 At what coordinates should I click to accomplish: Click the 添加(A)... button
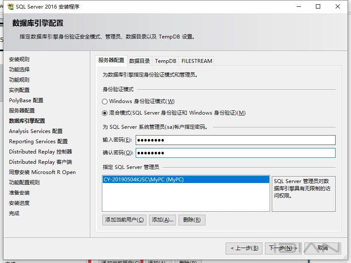point(162,220)
